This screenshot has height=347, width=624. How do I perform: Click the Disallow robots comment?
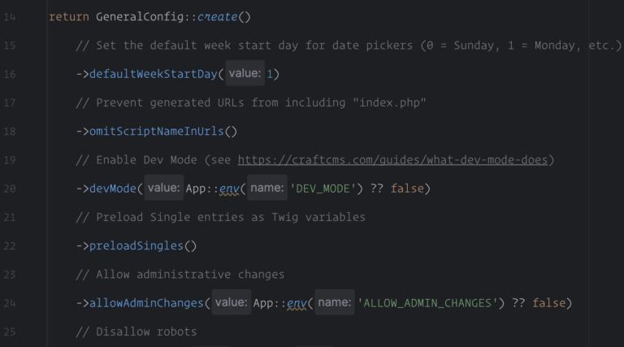136,332
